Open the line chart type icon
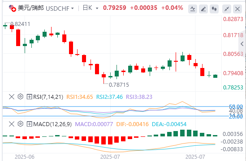The width and height of the screenshot is (246, 161). [193, 9]
